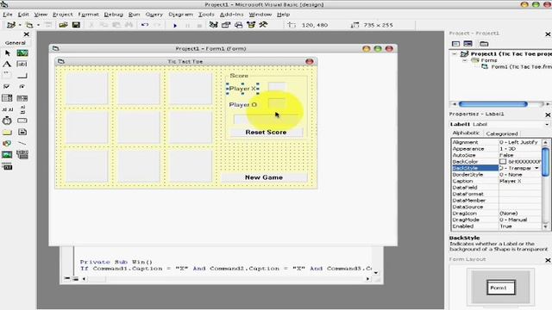
Task: Open the Menu Editor from the toolbar
Action: point(48,25)
